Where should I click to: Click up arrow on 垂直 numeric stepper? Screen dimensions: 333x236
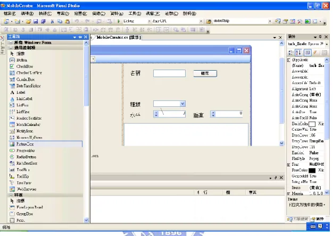(x=213, y=113)
